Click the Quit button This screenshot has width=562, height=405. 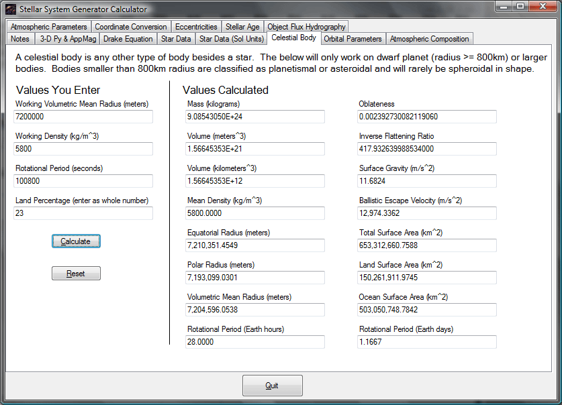pos(273,386)
